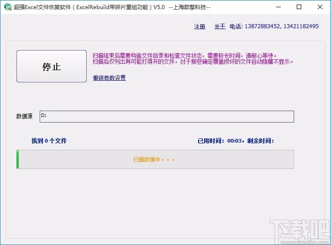Click the 数据源 label

[x=24, y=116]
